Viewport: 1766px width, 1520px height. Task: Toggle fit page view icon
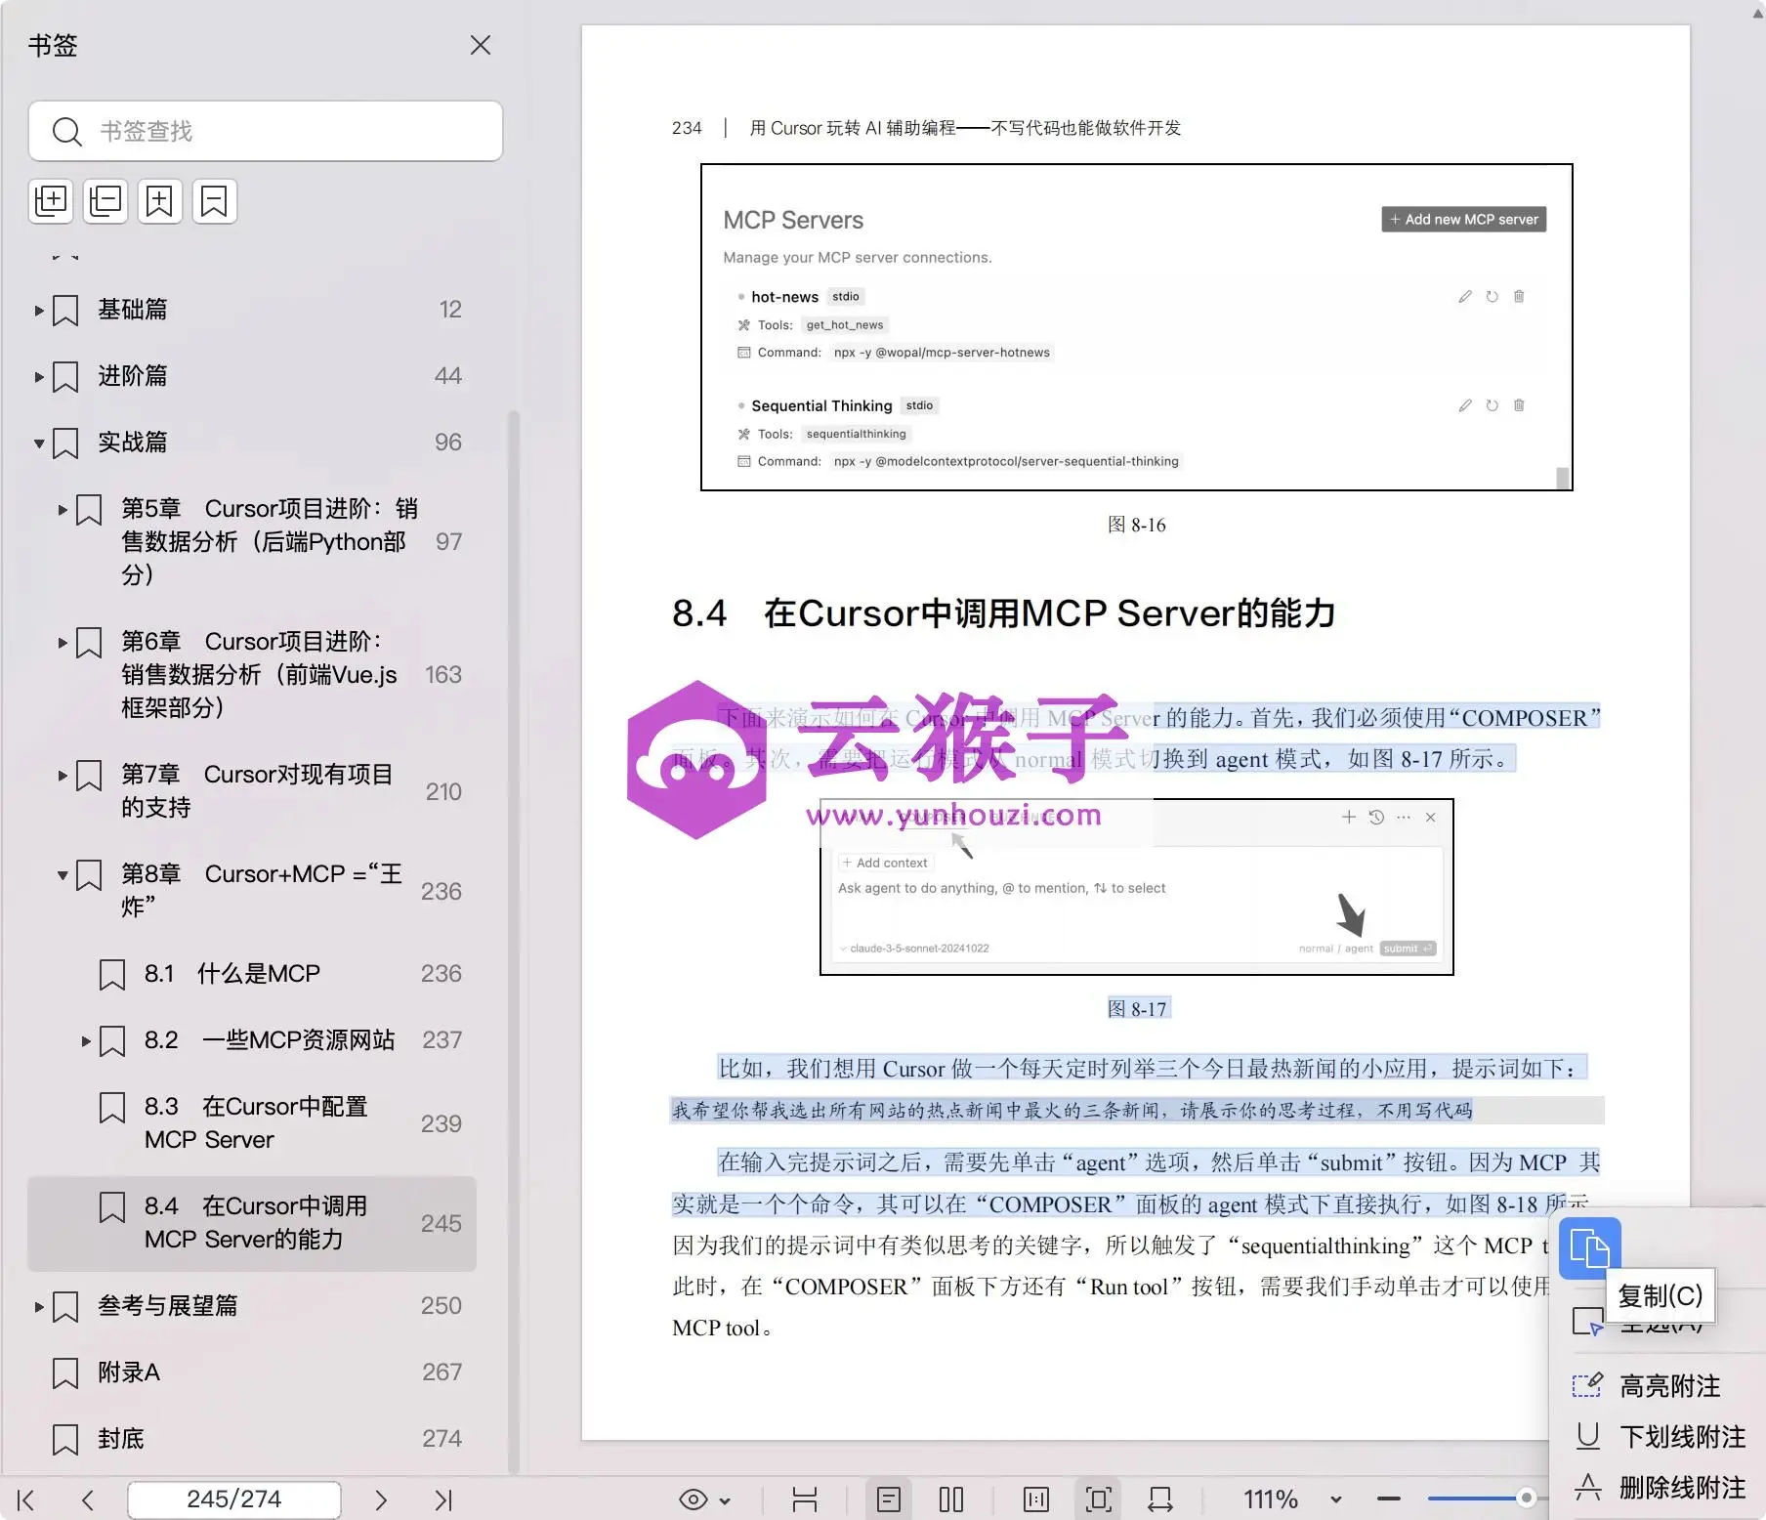tap(1099, 1499)
